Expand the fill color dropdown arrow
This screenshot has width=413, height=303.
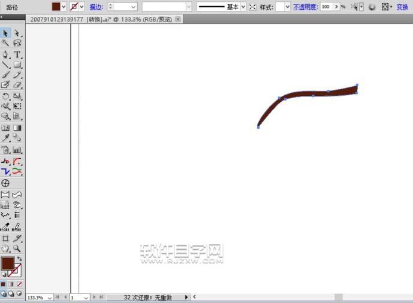64,7
